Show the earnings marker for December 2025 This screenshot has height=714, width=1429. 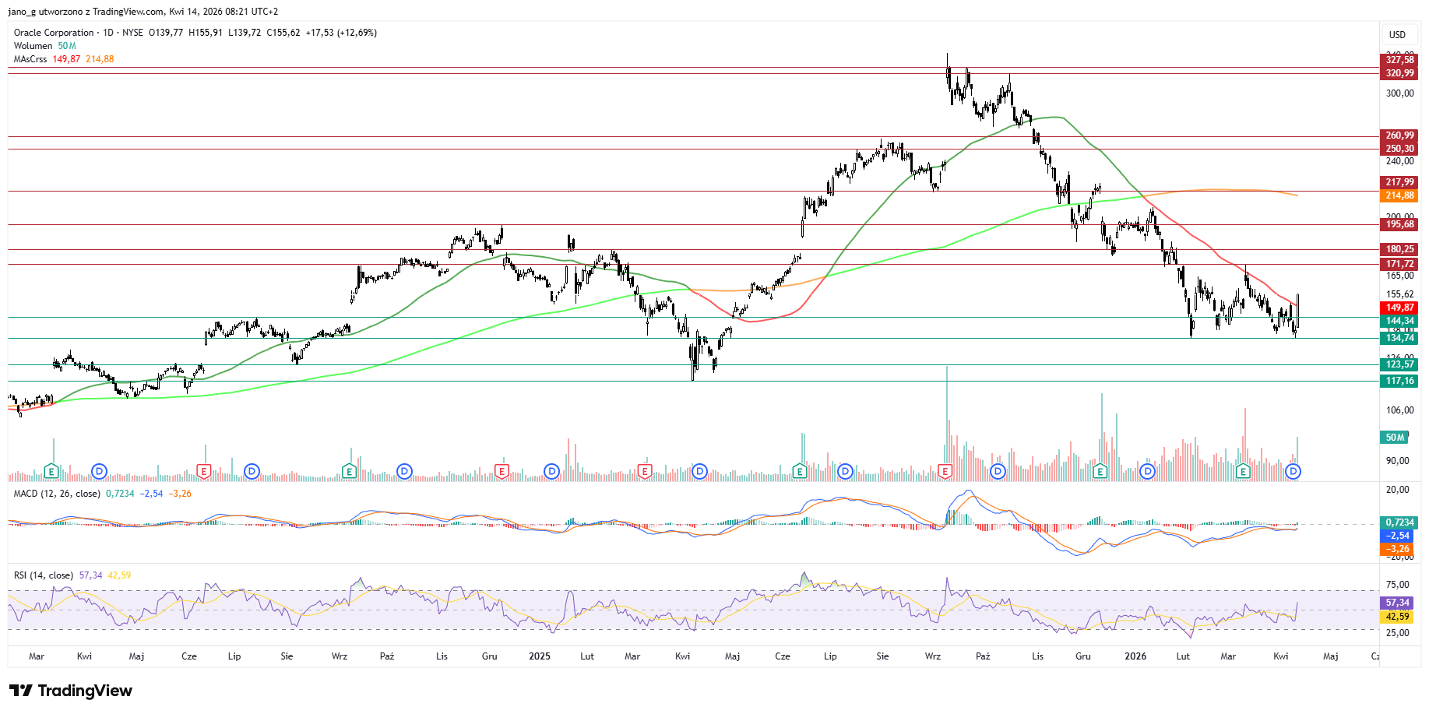1100,471
